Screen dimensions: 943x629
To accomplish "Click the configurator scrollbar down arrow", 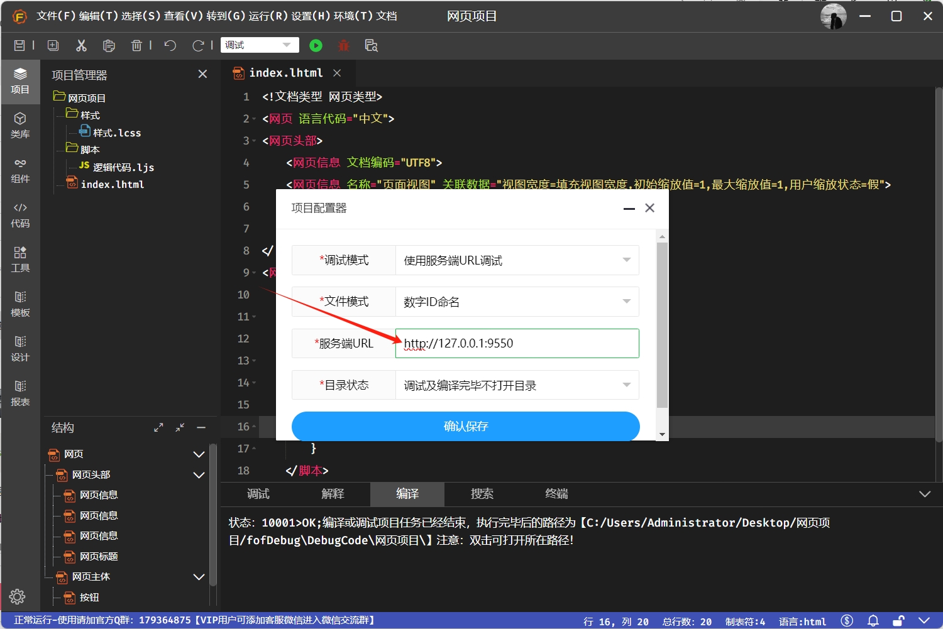I will (x=662, y=434).
